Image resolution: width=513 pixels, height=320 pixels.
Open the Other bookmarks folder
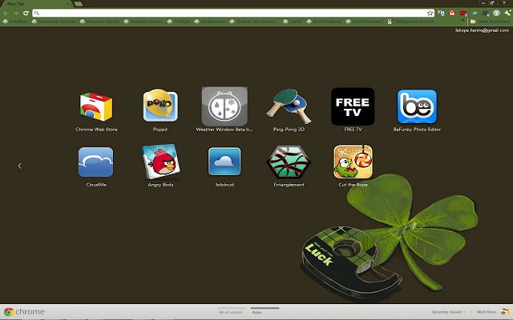pyautogui.click(x=490, y=22)
